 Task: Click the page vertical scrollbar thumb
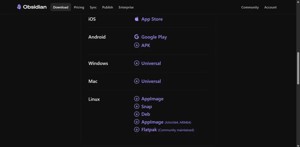click(298, 68)
